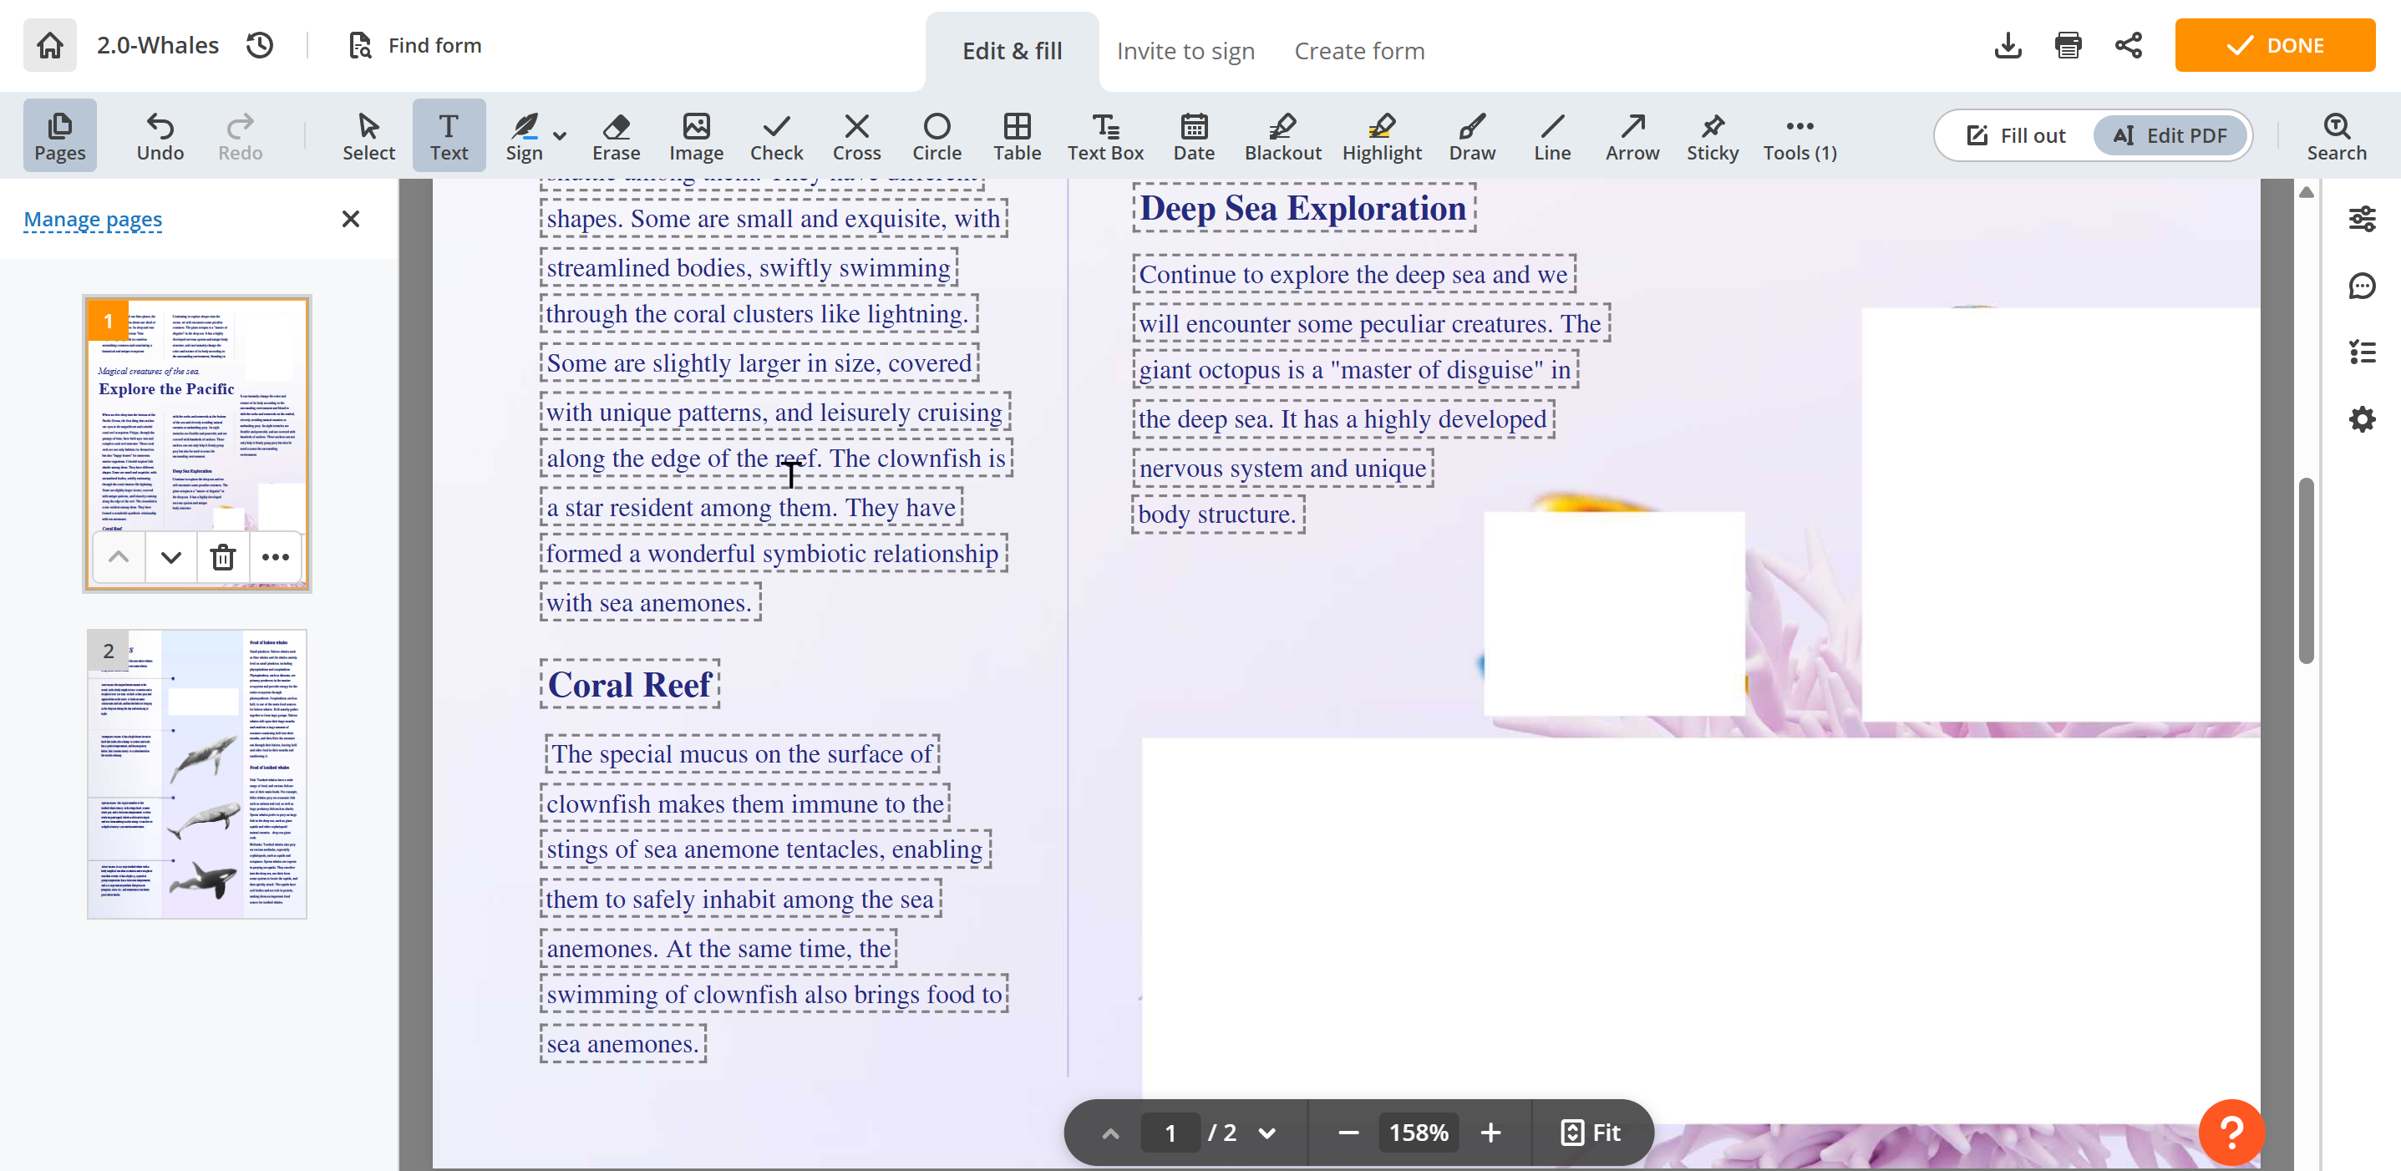Click the 158% zoom value
The height and width of the screenshot is (1171, 2401).
coord(1419,1133)
